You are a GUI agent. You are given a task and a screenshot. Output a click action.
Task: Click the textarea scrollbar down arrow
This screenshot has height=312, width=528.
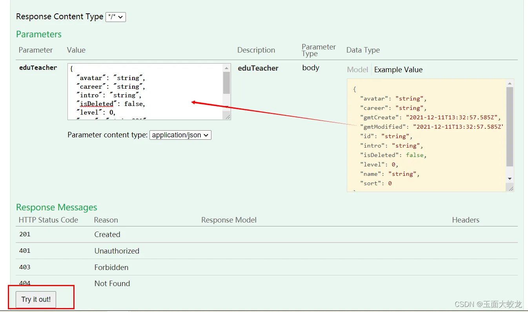click(227, 108)
